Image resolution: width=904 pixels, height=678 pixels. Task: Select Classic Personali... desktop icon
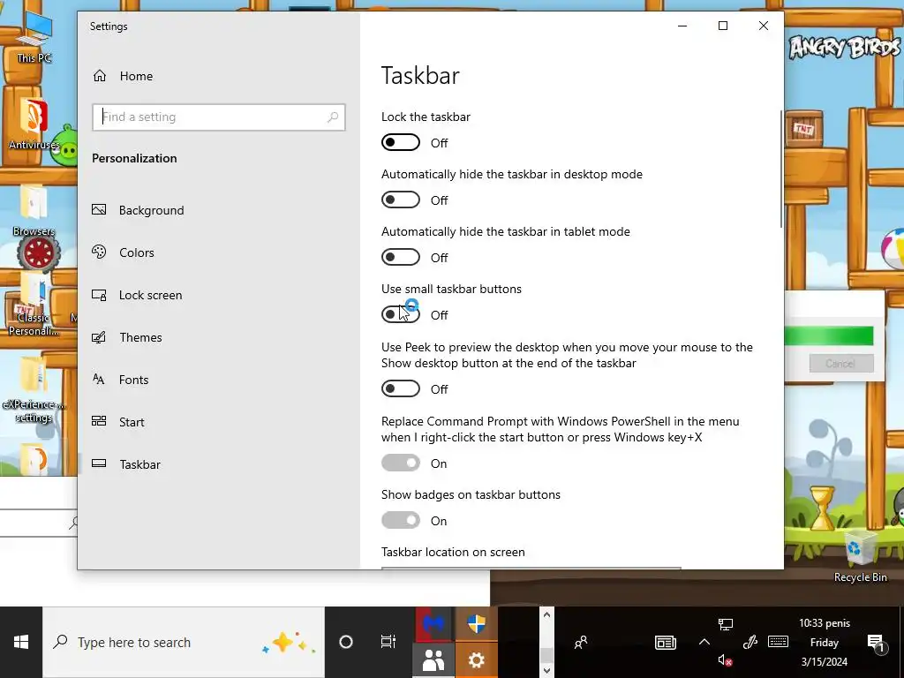(x=34, y=305)
